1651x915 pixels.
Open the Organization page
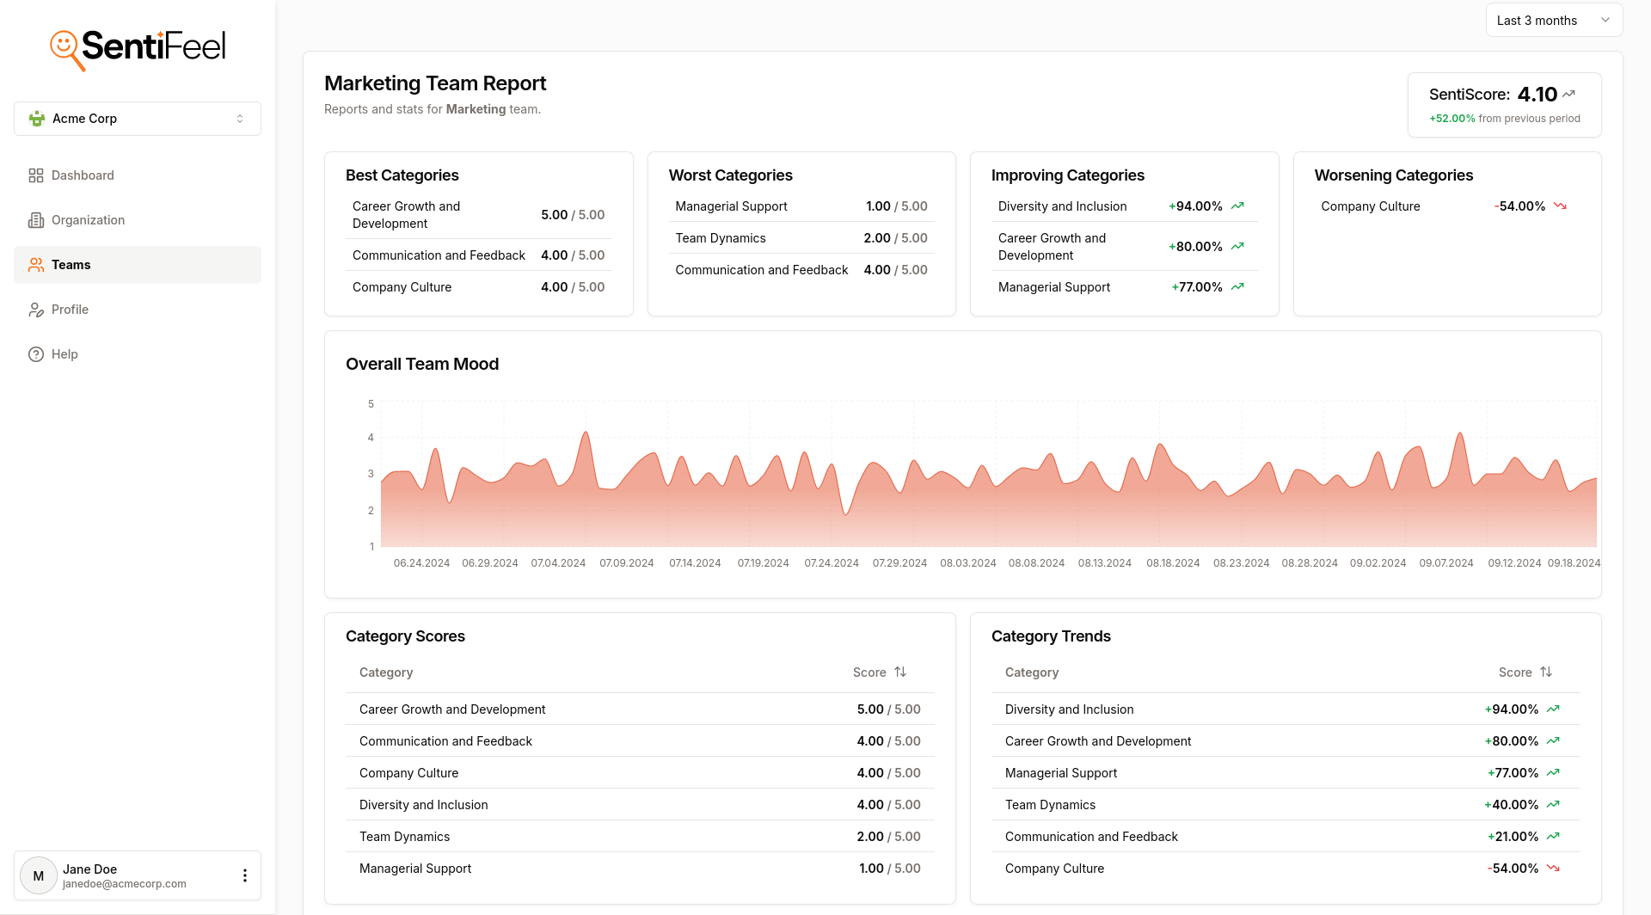click(138, 220)
